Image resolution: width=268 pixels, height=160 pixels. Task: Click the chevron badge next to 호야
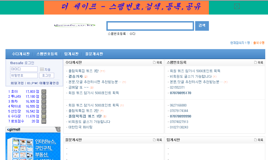(44, 92)
